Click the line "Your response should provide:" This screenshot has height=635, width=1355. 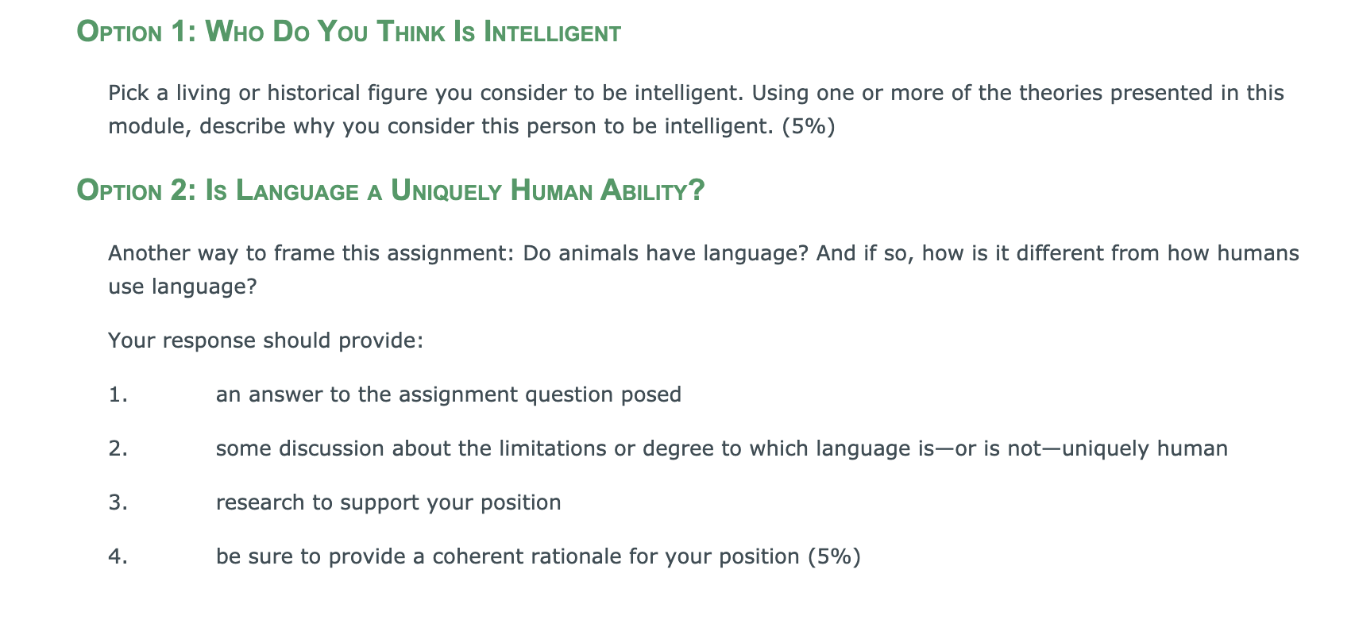point(266,341)
